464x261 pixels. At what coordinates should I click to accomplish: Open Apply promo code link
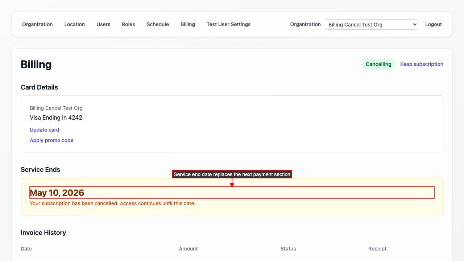point(51,140)
